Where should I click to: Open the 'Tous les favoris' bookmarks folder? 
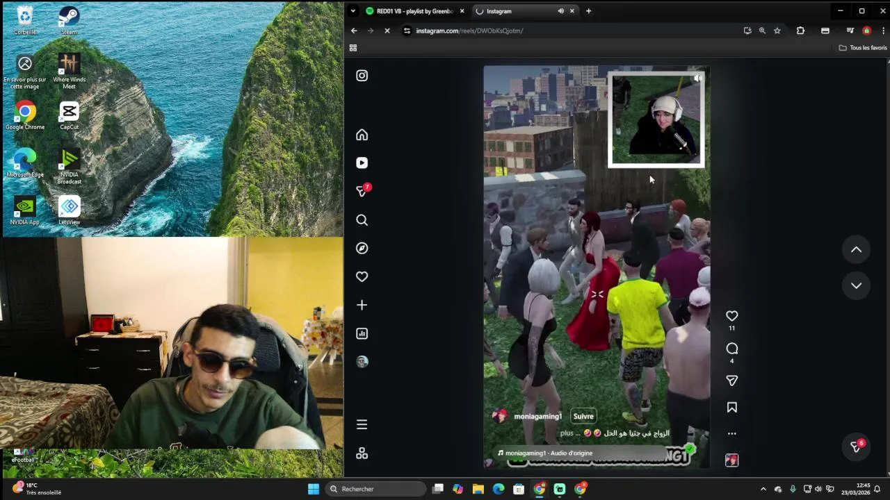click(863, 48)
